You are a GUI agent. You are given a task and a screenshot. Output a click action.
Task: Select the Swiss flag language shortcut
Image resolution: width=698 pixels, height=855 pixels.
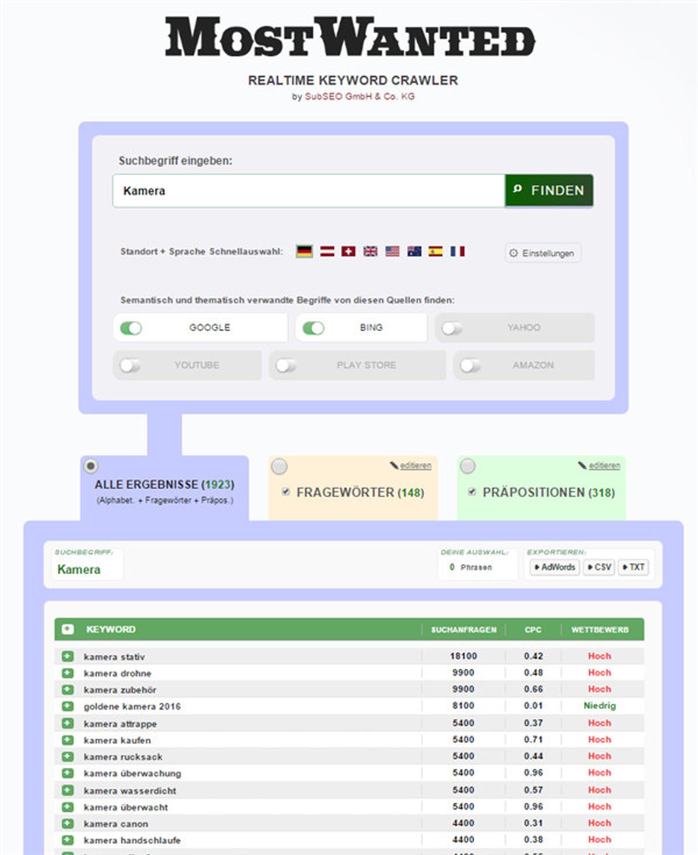coord(348,251)
